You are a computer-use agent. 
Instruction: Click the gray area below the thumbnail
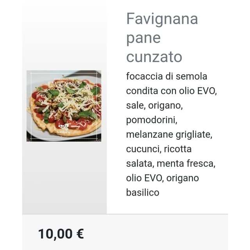click(x=64, y=178)
